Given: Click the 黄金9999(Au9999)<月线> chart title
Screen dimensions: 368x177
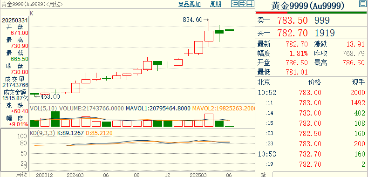Looking at the screenshot, I should pyautogui.click(x=32, y=4).
